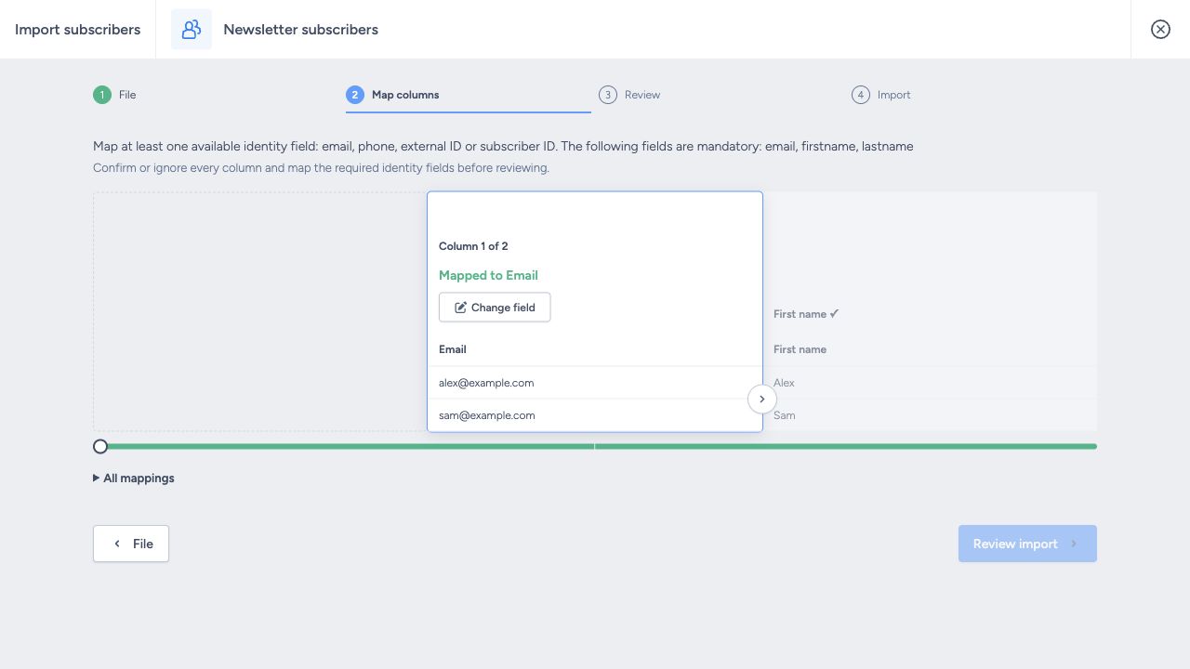The height and width of the screenshot is (669, 1190).
Task: Click the First name ✓ mapped column label
Action: coord(806,314)
